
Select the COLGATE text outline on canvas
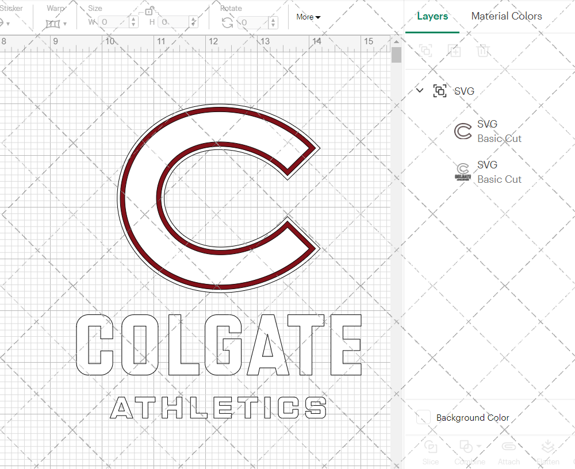pyautogui.click(x=219, y=345)
